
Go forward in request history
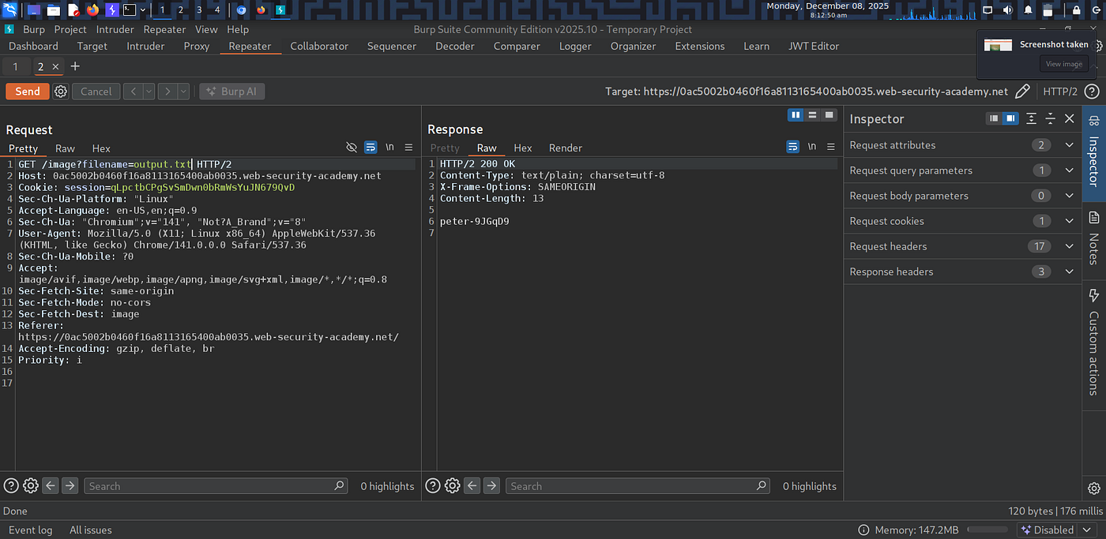pos(167,92)
